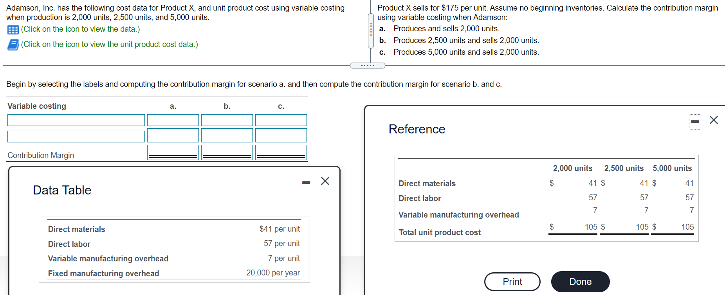Open the unit product cost book icon
This screenshot has height=295, width=725.
[x=13, y=45]
